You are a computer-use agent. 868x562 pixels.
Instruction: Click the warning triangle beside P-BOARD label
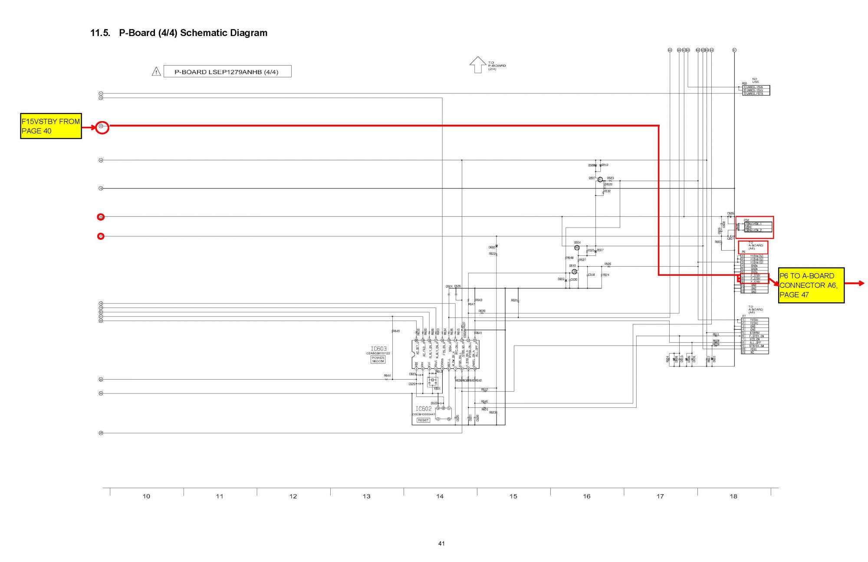tap(156, 72)
